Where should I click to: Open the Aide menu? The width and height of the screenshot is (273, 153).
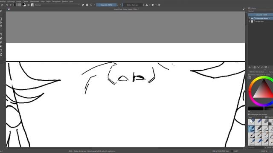tap(71, 1)
